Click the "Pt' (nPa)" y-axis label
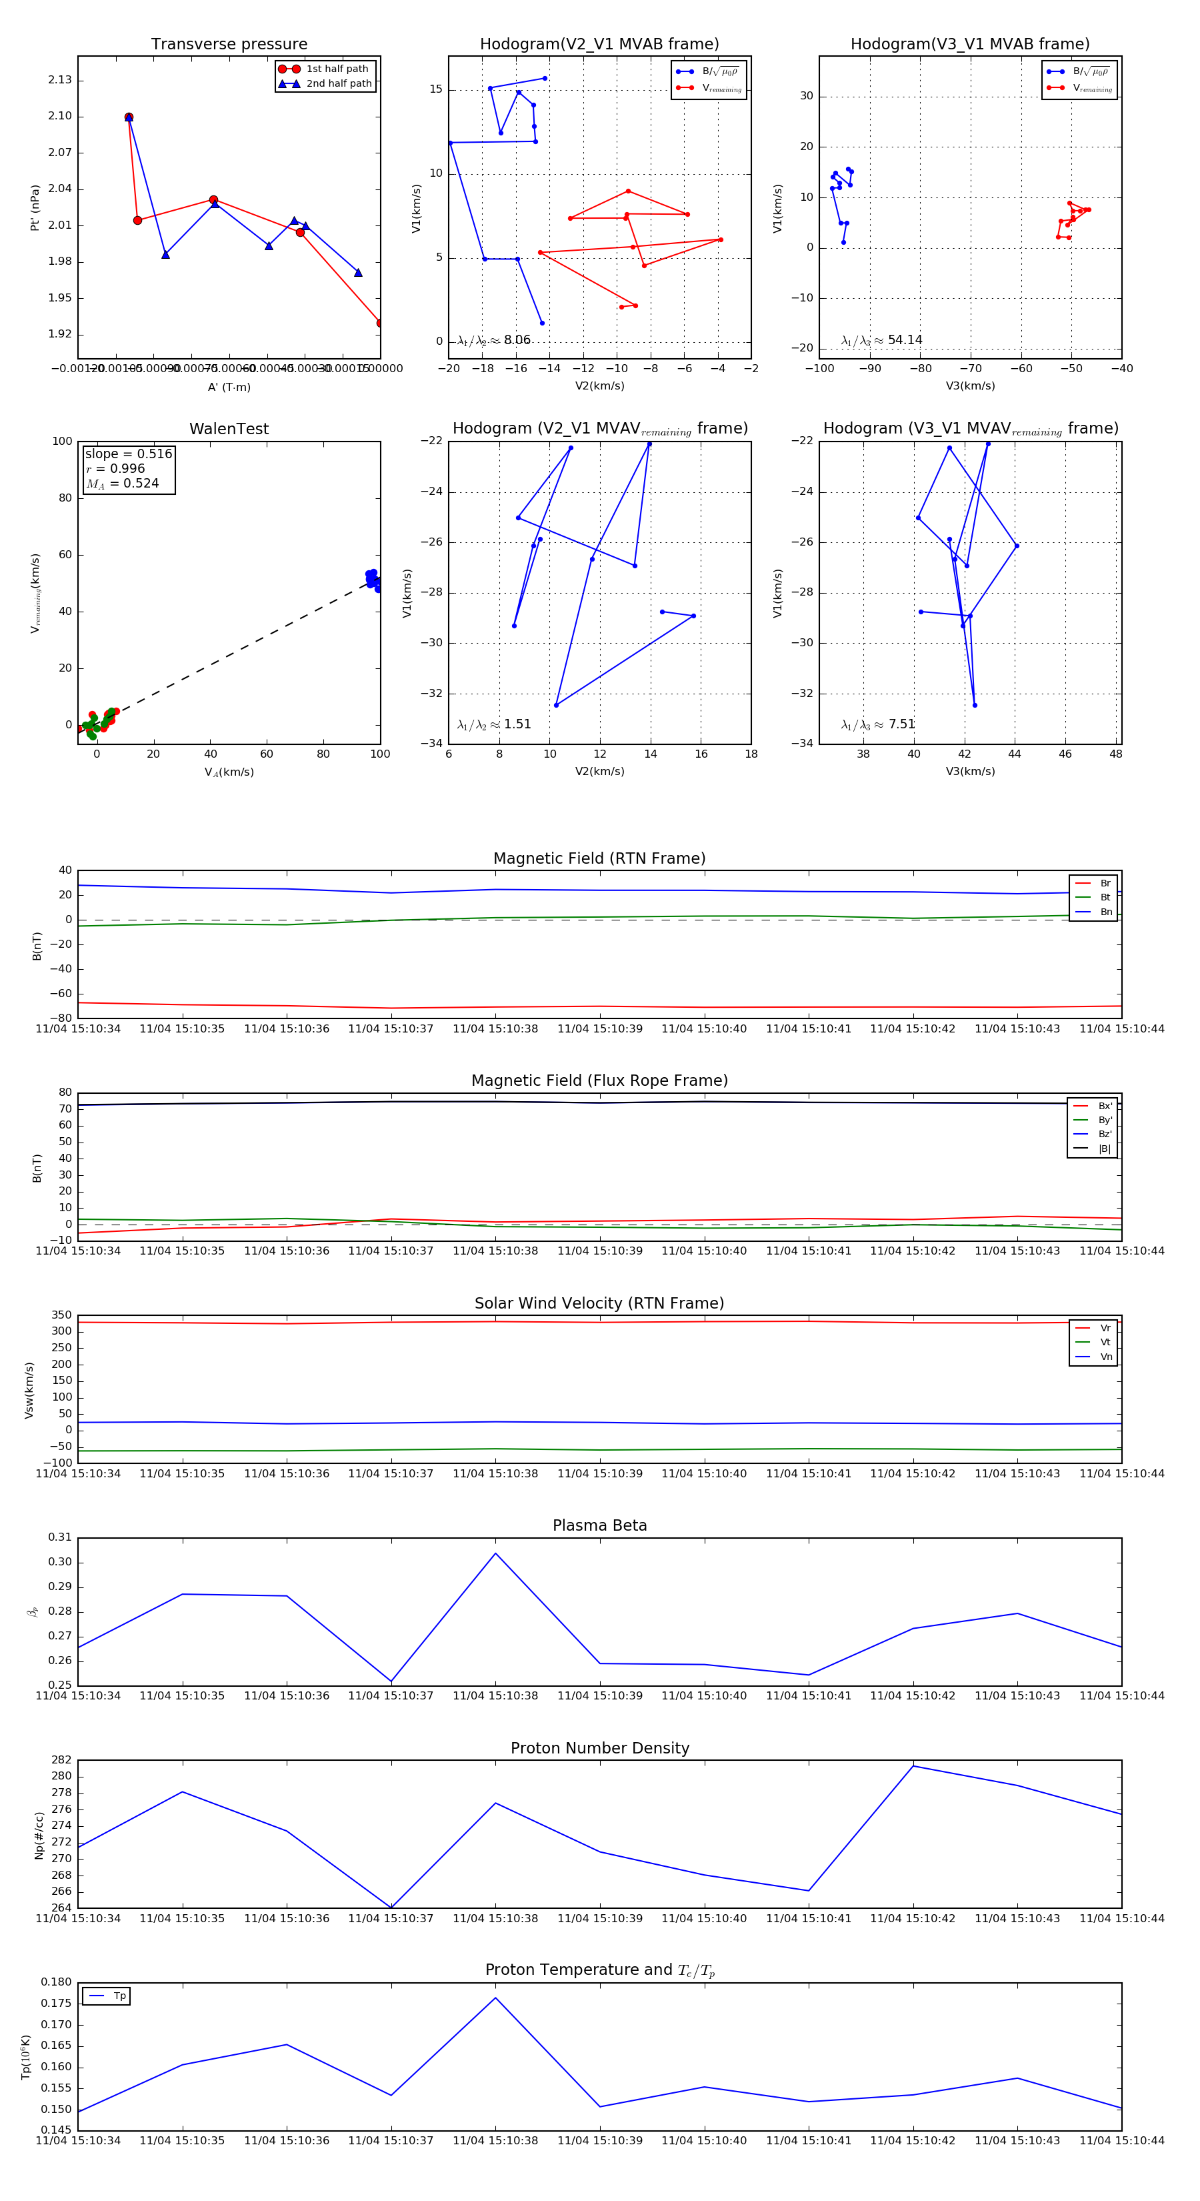1200x2201 pixels. (x=35, y=207)
